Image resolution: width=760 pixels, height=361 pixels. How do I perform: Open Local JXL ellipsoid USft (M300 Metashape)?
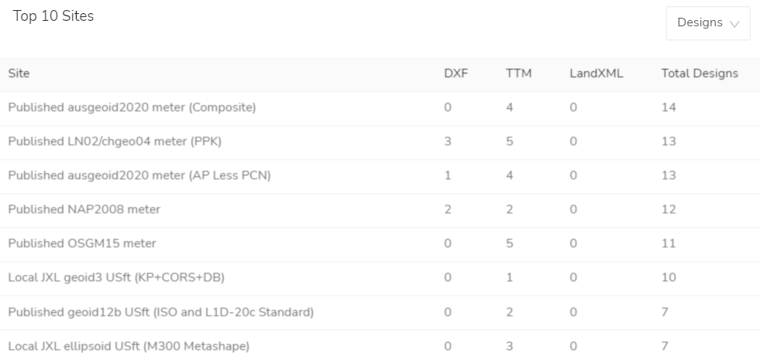click(x=129, y=346)
